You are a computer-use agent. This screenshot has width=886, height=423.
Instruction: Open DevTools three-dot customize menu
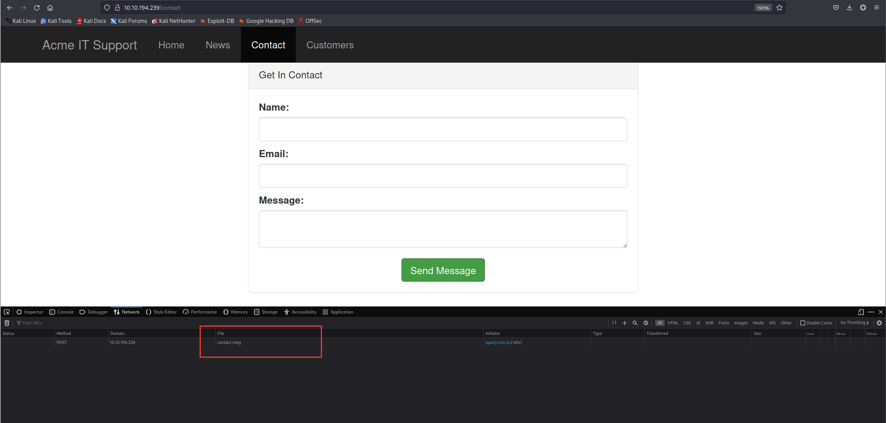click(x=871, y=312)
